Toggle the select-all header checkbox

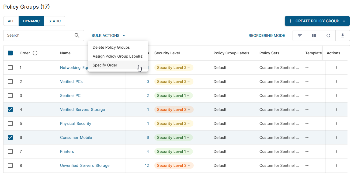click(10, 53)
